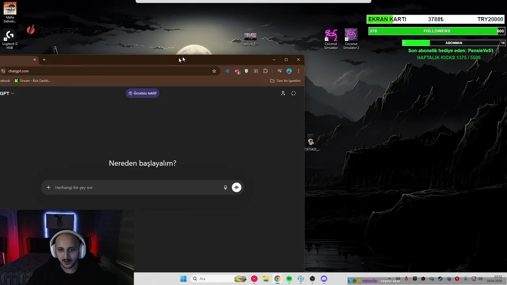Open the plus attachment menu in prompt box

click(48, 188)
